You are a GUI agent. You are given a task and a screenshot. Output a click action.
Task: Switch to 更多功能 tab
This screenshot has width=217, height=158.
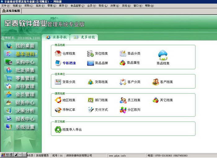point(84,37)
